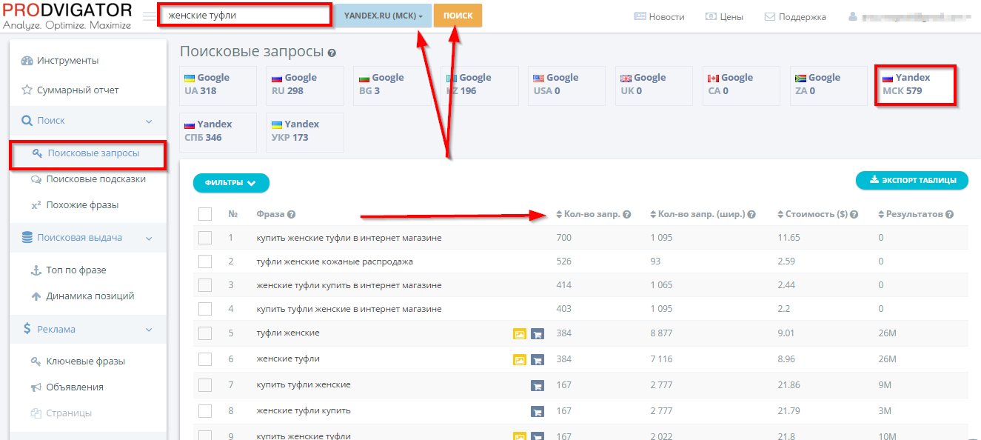Viewport: 981px width, 440px height.
Task: Open Поддержка support link
Action: [x=795, y=16]
